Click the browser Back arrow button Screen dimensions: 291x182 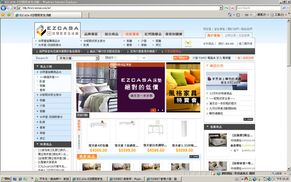point(3,8)
